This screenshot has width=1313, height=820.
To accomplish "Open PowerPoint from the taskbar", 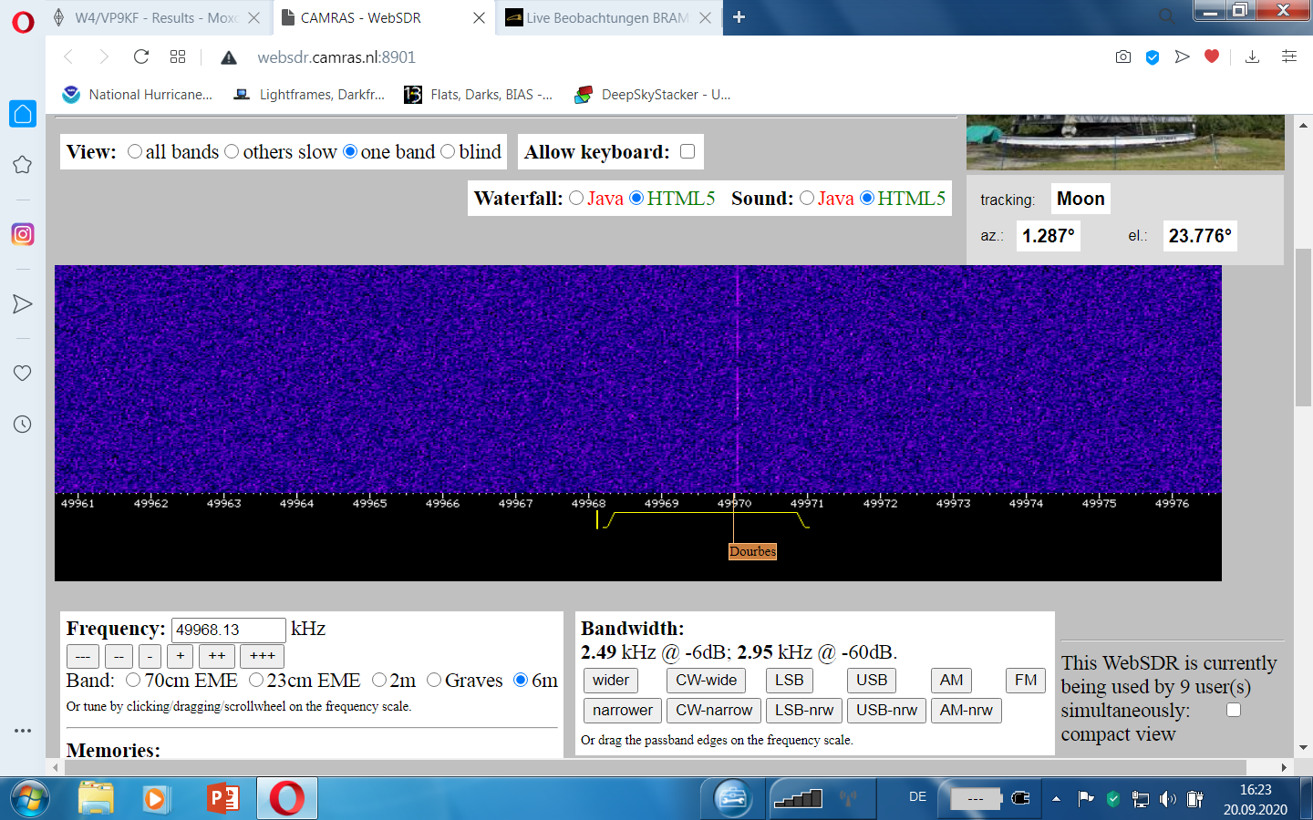I will [x=222, y=799].
